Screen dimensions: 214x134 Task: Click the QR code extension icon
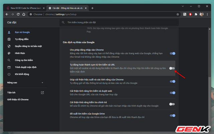(x=185, y=14)
